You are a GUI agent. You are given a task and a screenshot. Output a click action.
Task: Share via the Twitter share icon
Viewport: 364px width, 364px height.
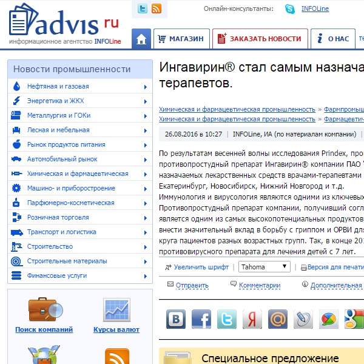point(227,319)
